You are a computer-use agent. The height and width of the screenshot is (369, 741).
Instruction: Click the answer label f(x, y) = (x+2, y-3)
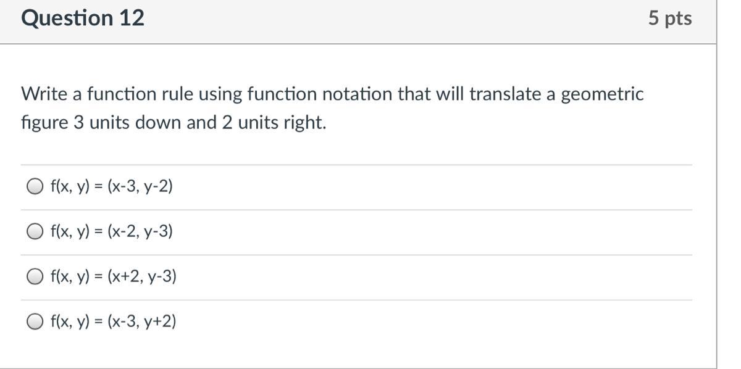114,276
